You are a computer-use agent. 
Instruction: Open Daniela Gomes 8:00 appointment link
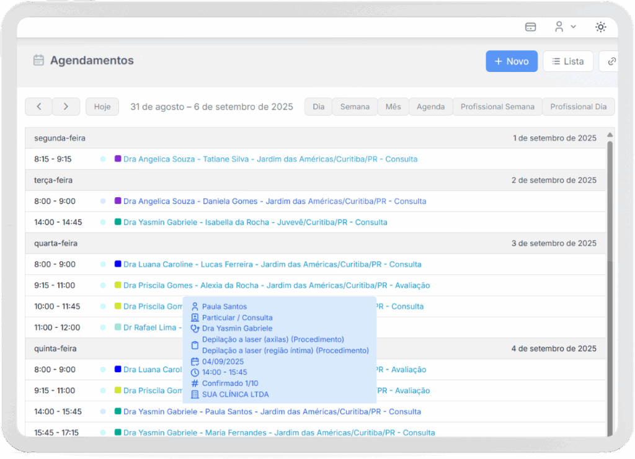pyautogui.click(x=275, y=201)
